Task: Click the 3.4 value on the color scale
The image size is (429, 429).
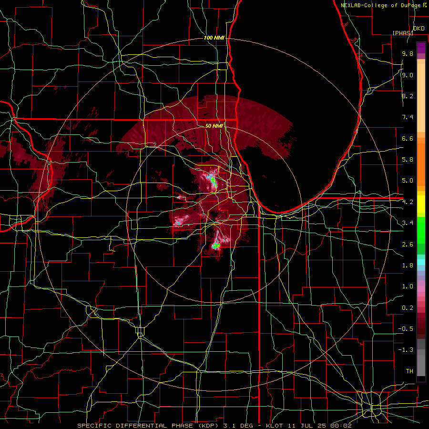Action: click(x=408, y=223)
